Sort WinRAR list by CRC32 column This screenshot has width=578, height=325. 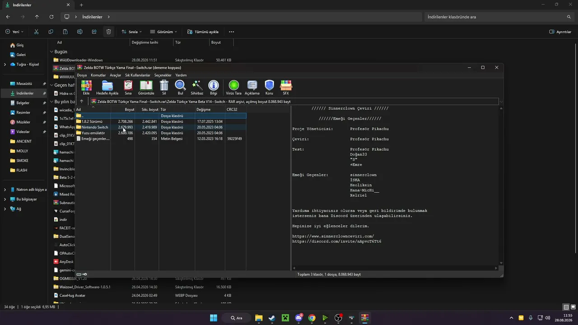point(235,110)
